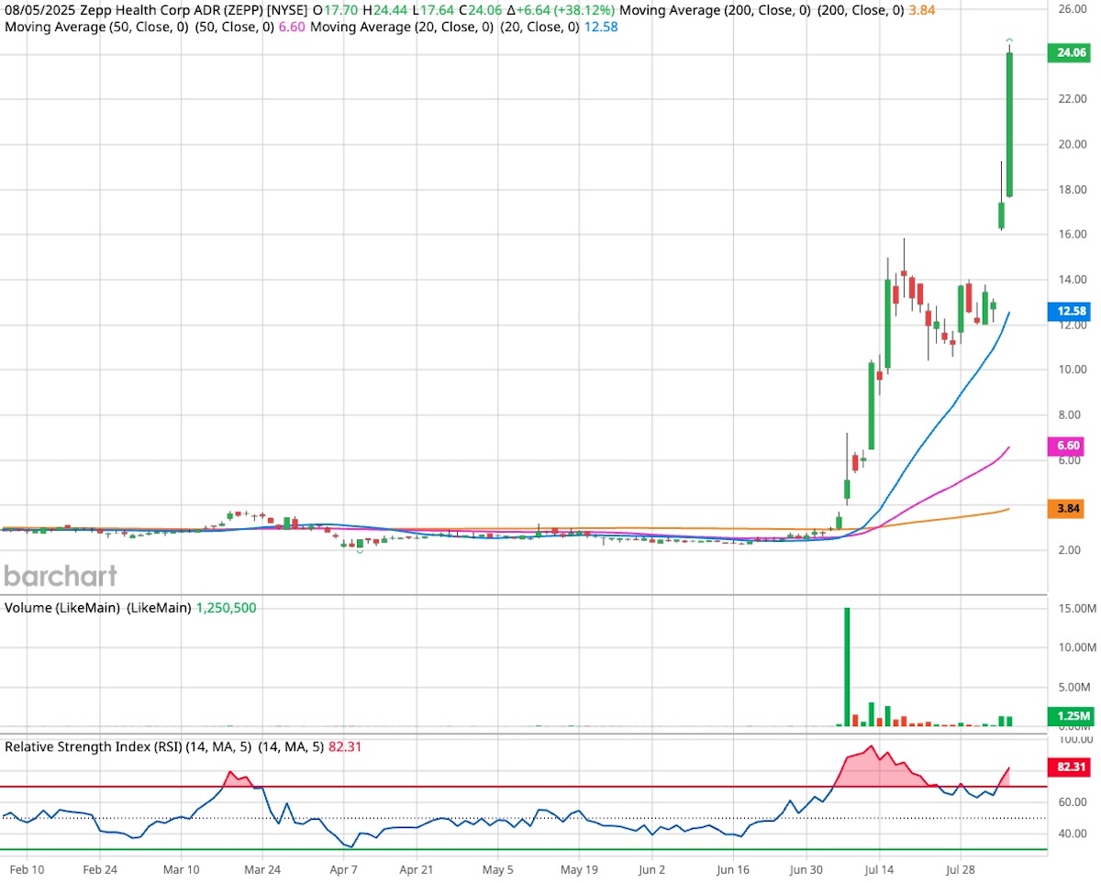
Task: Select the Feb 10 date axis label
Action: [28, 869]
